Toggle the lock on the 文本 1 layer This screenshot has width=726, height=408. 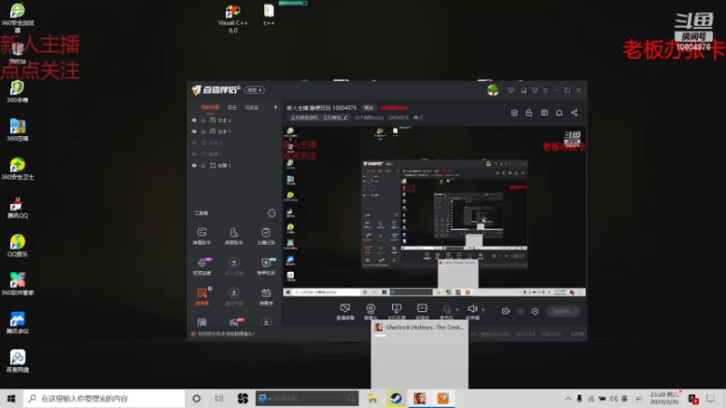point(202,131)
